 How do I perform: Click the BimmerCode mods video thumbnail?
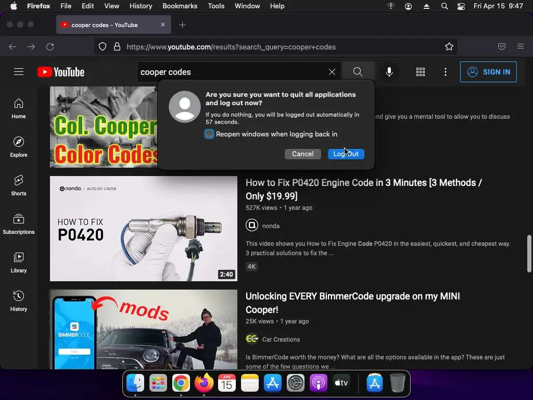[x=144, y=329]
